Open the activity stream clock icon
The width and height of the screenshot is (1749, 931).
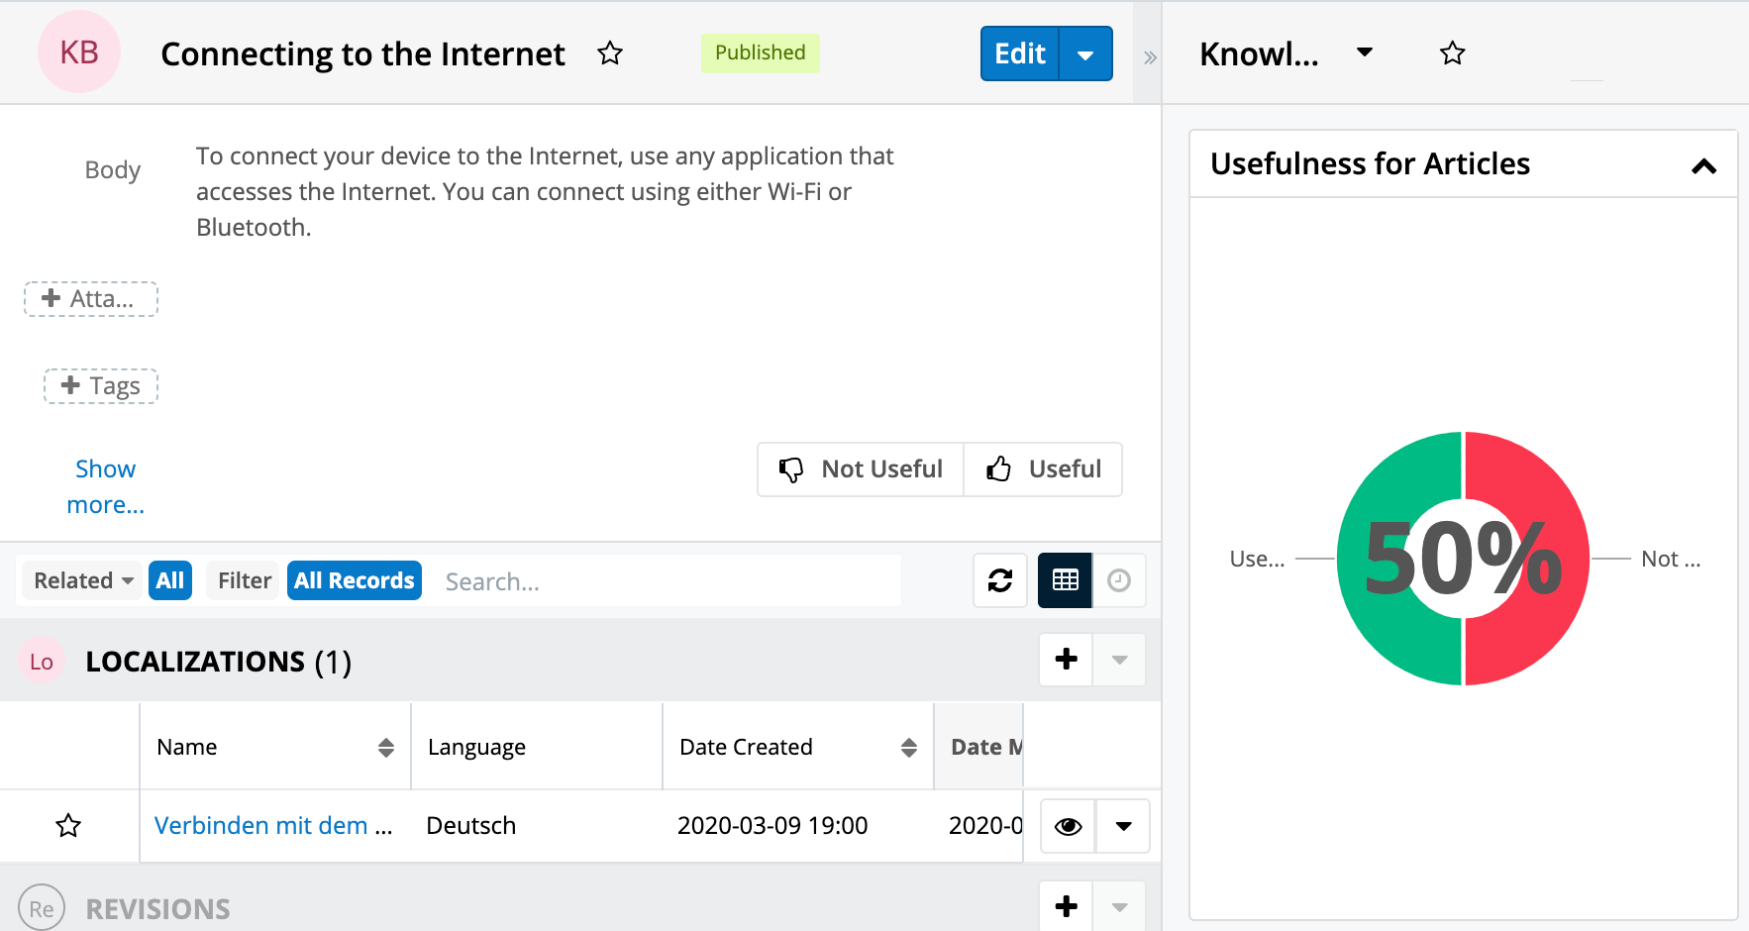point(1119,580)
